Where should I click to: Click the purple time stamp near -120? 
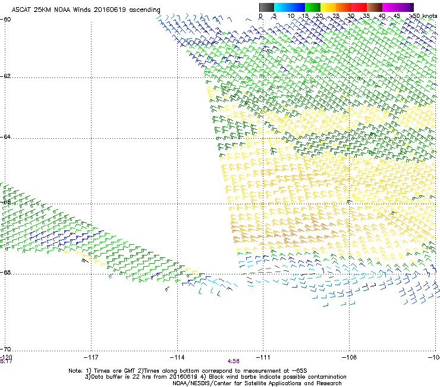pos(6,361)
